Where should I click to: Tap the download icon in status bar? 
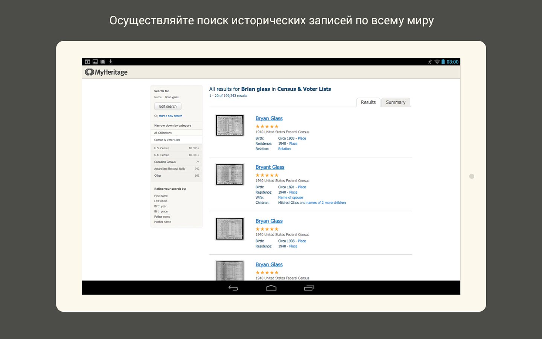tap(111, 62)
